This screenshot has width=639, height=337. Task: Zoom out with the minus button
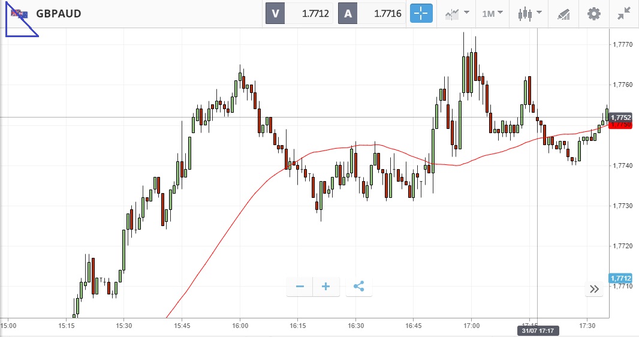coord(300,287)
